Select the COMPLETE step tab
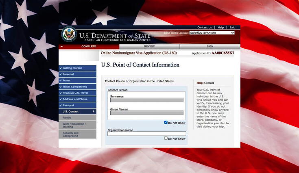Viewport: 299px width, 173px height. click(x=89, y=46)
